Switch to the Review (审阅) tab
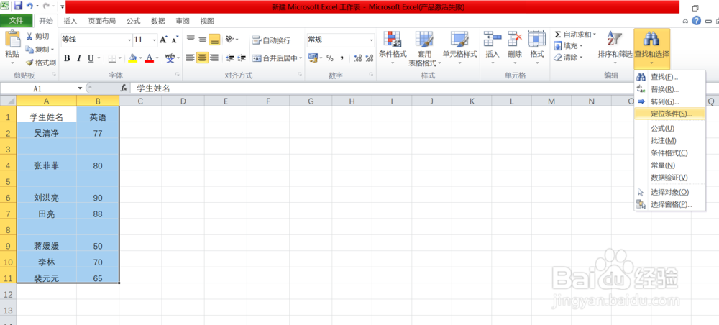The image size is (719, 325). coord(183,21)
